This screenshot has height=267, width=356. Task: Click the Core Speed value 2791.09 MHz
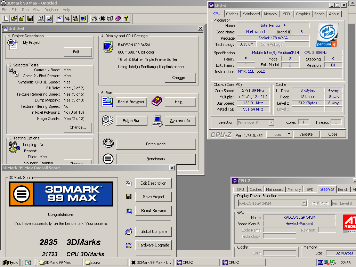point(253,90)
